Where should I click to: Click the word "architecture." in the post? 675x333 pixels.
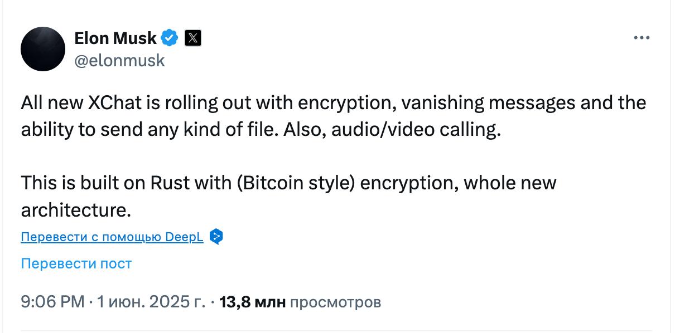tap(76, 209)
